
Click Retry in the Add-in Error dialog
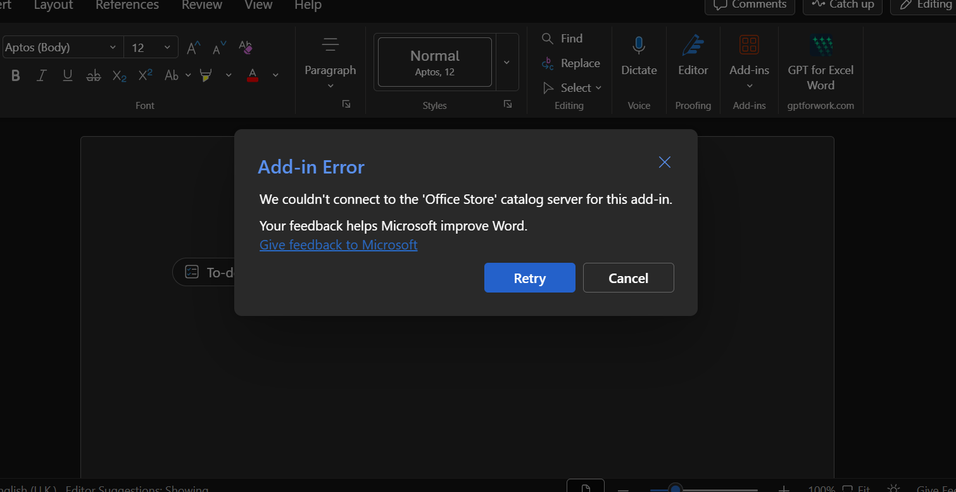530,277
